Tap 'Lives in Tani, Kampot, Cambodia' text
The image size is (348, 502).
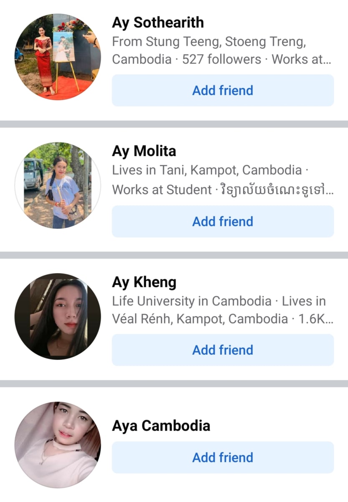[x=206, y=170]
